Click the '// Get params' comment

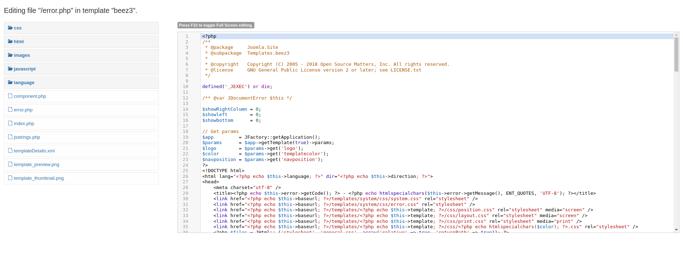[220, 132]
